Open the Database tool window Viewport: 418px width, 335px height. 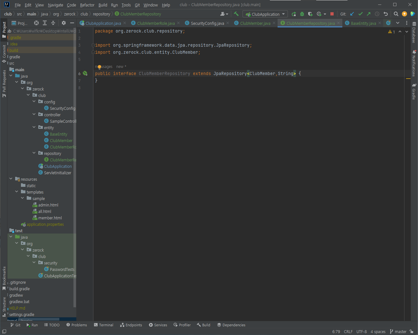click(x=414, y=33)
